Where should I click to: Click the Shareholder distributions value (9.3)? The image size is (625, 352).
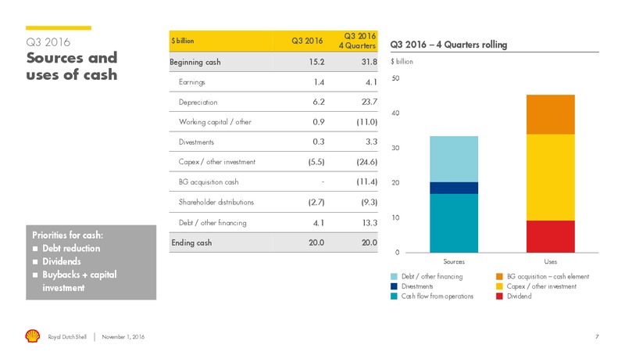click(x=369, y=202)
